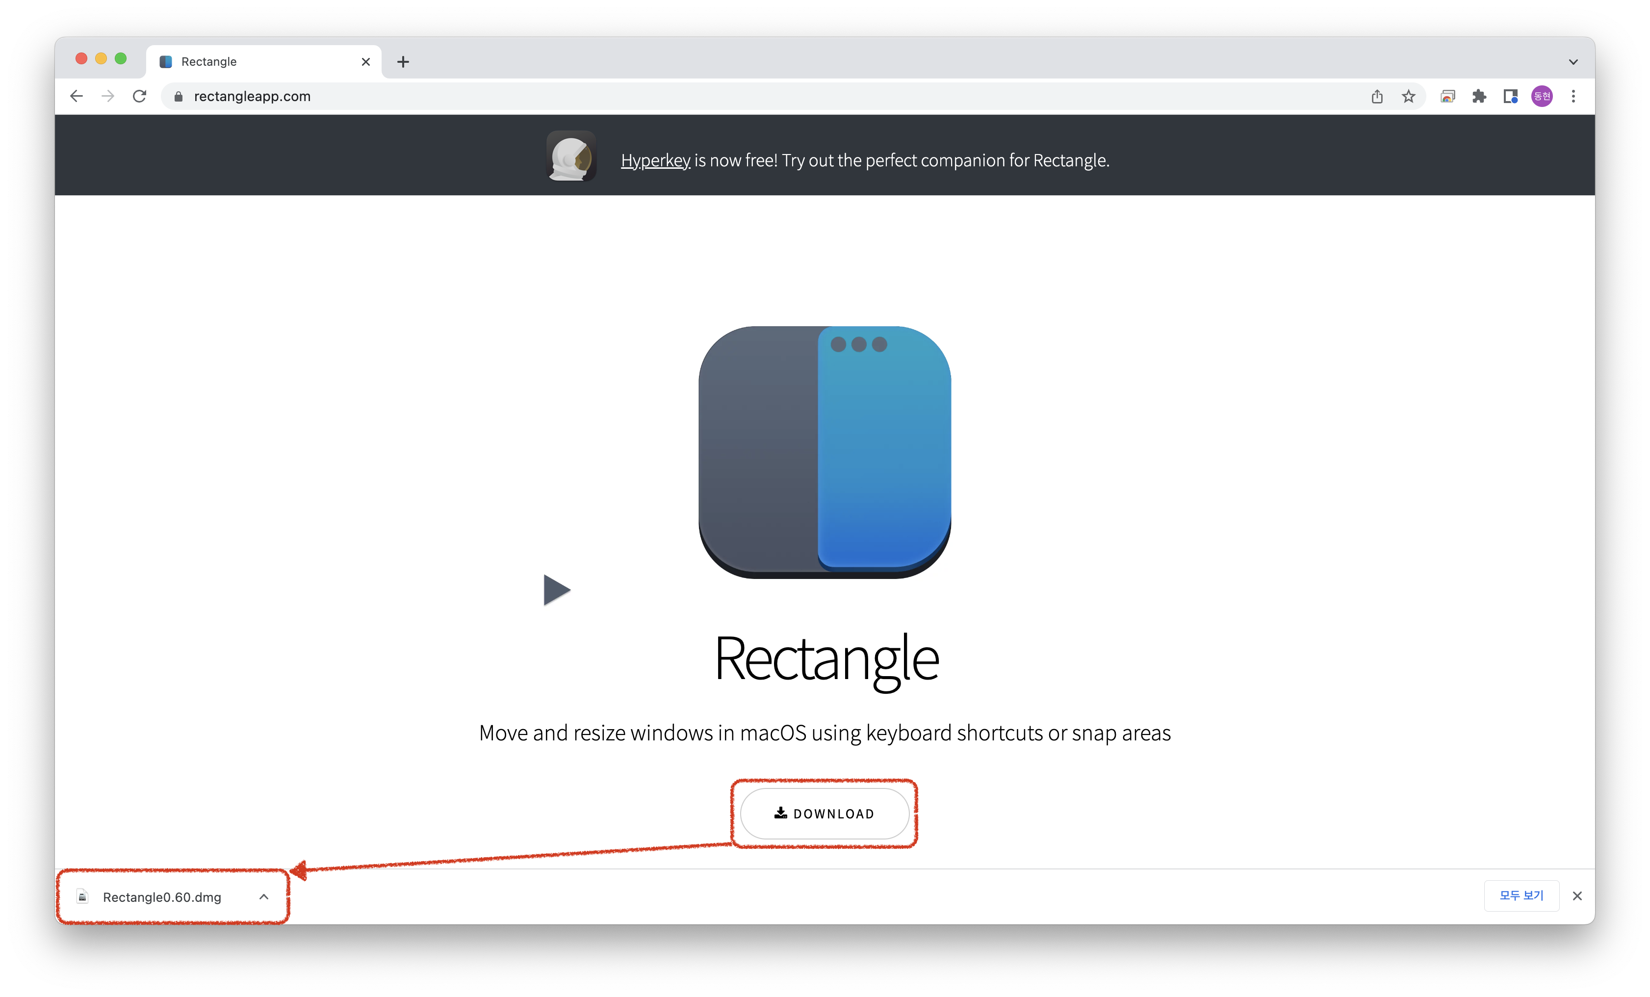Maximize window with the green button
The width and height of the screenshot is (1650, 997).
coord(121,59)
